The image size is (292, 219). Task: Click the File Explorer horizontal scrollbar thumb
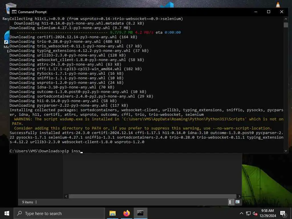pos(153,196)
